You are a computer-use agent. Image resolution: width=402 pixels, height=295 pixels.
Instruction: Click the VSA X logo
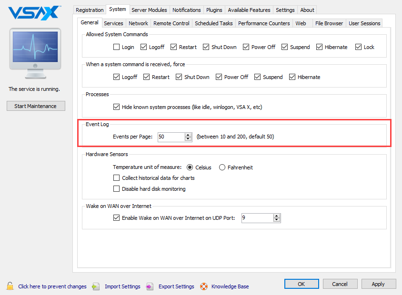click(x=33, y=13)
